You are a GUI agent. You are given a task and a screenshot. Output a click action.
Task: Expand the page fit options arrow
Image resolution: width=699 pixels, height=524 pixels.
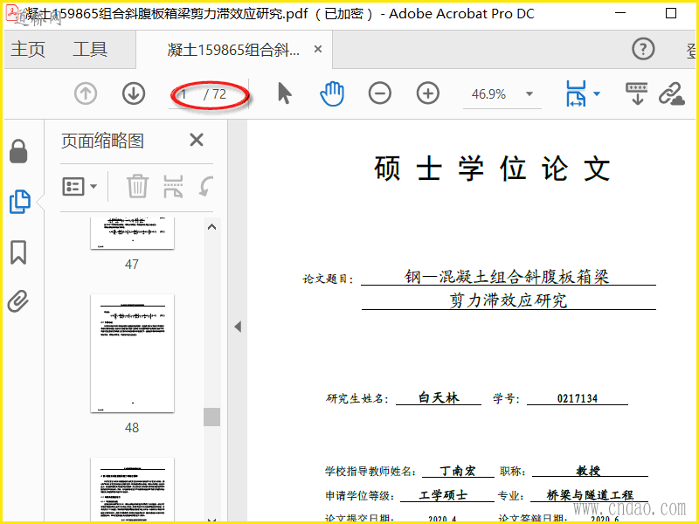(x=597, y=93)
